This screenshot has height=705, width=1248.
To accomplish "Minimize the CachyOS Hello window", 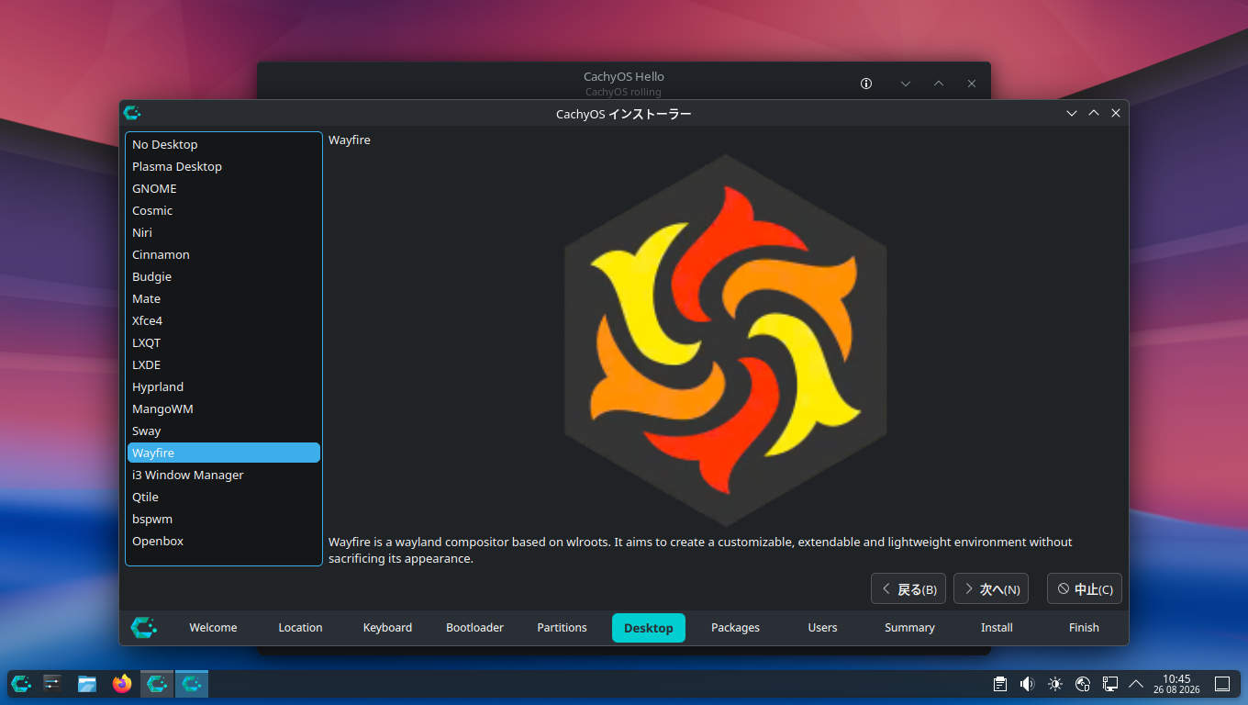I will tap(906, 84).
